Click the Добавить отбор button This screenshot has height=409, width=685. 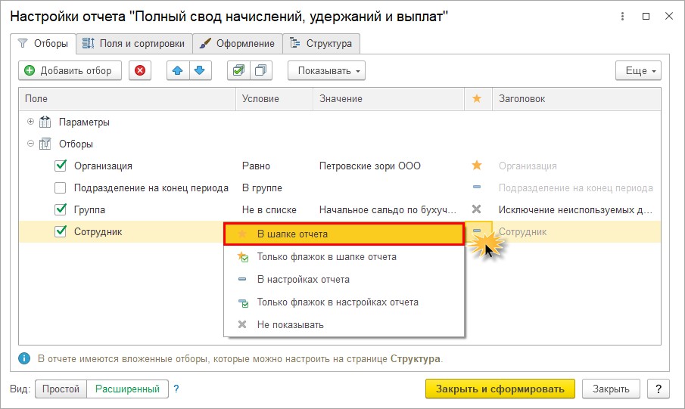click(x=70, y=70)
